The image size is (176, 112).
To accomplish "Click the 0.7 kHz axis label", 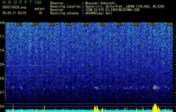I will pos(3,92).
